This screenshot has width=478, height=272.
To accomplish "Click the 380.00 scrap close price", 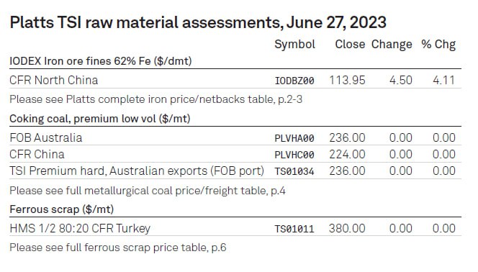I will click(x=347, y=228).
